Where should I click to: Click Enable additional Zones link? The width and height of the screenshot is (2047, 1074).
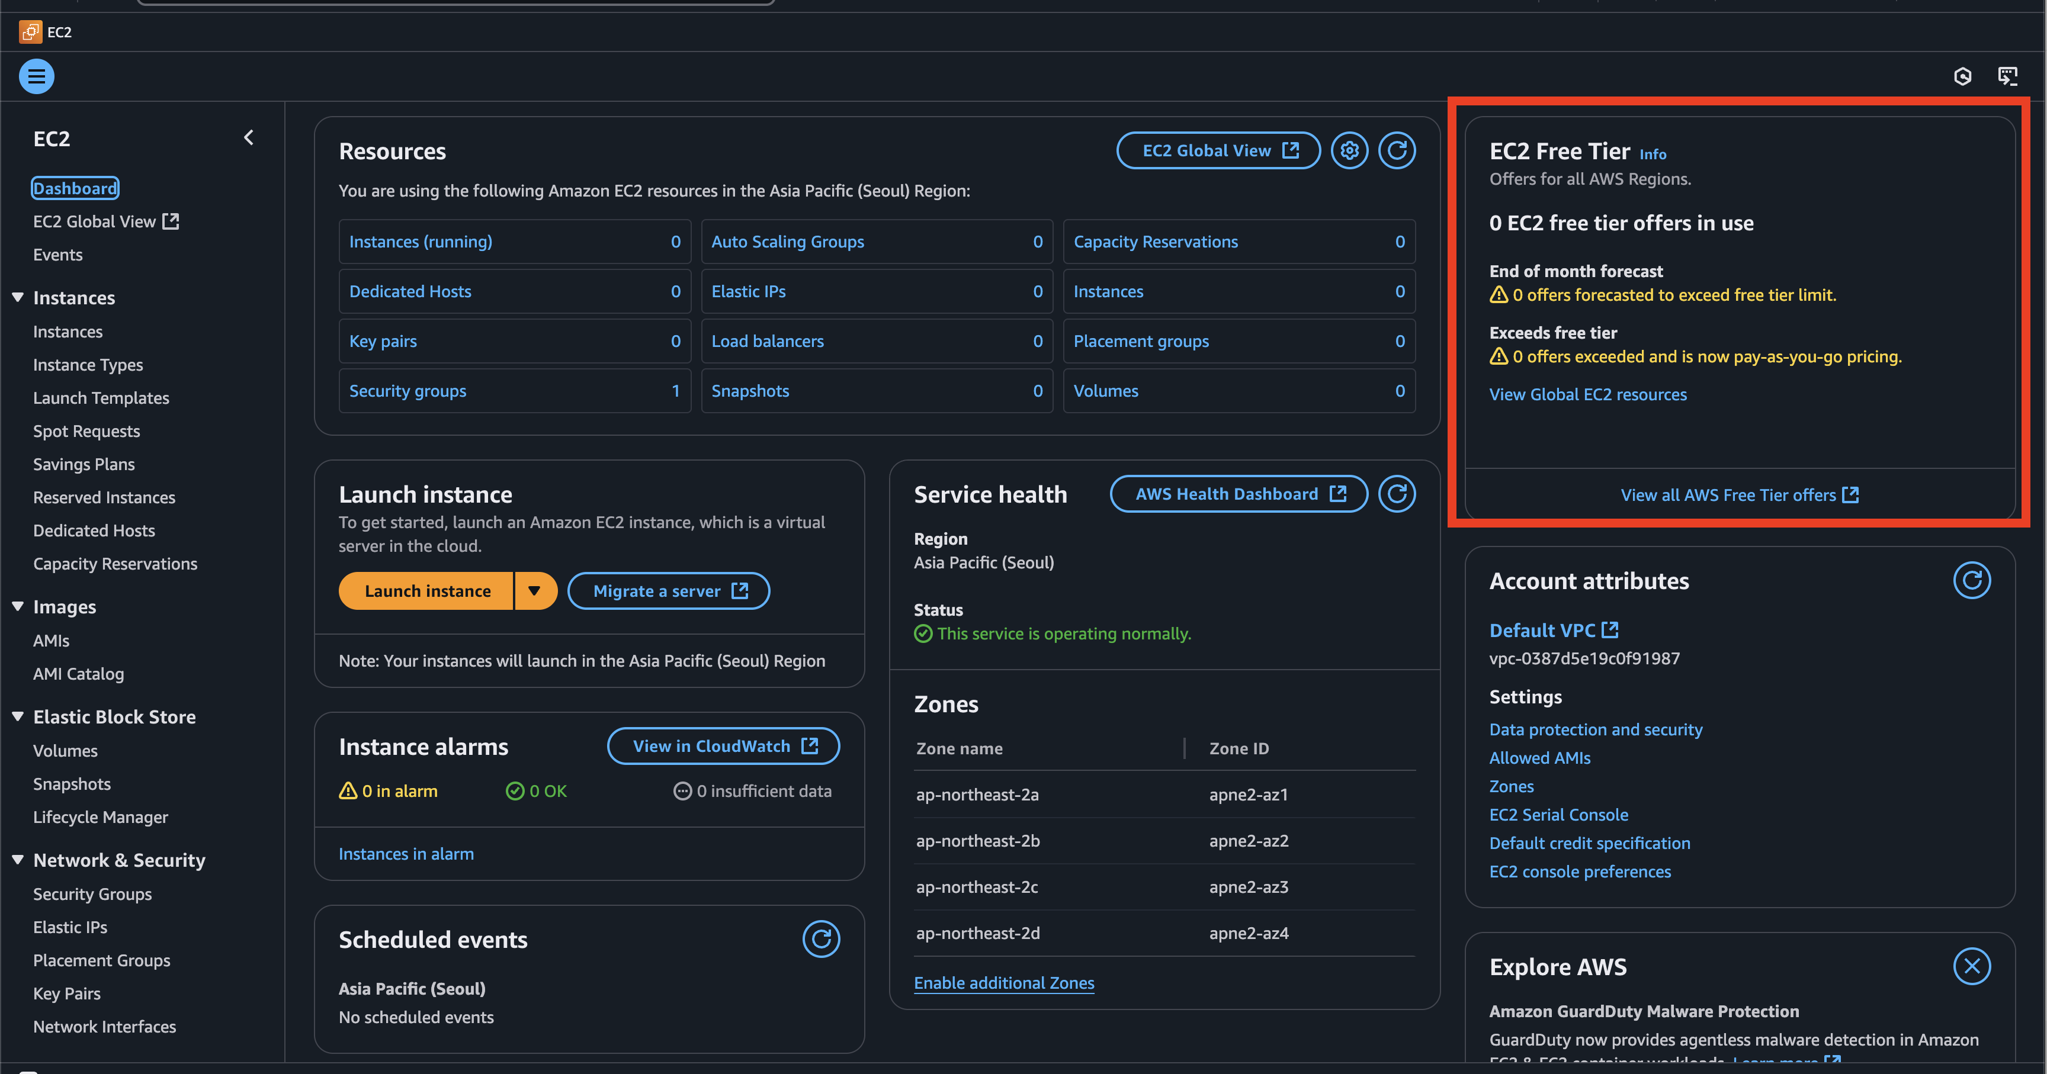click(1003, 983)
